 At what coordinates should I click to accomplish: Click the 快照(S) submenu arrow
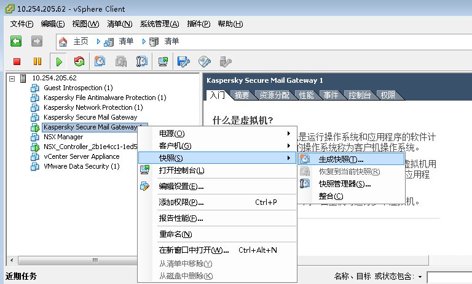point(289,158)
